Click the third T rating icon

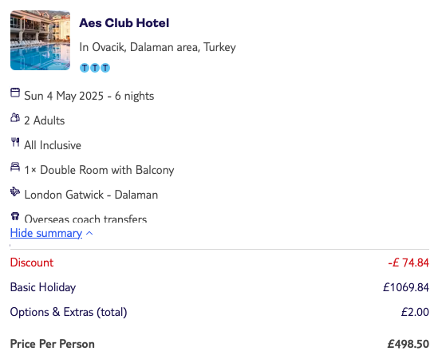pos(105,68)
